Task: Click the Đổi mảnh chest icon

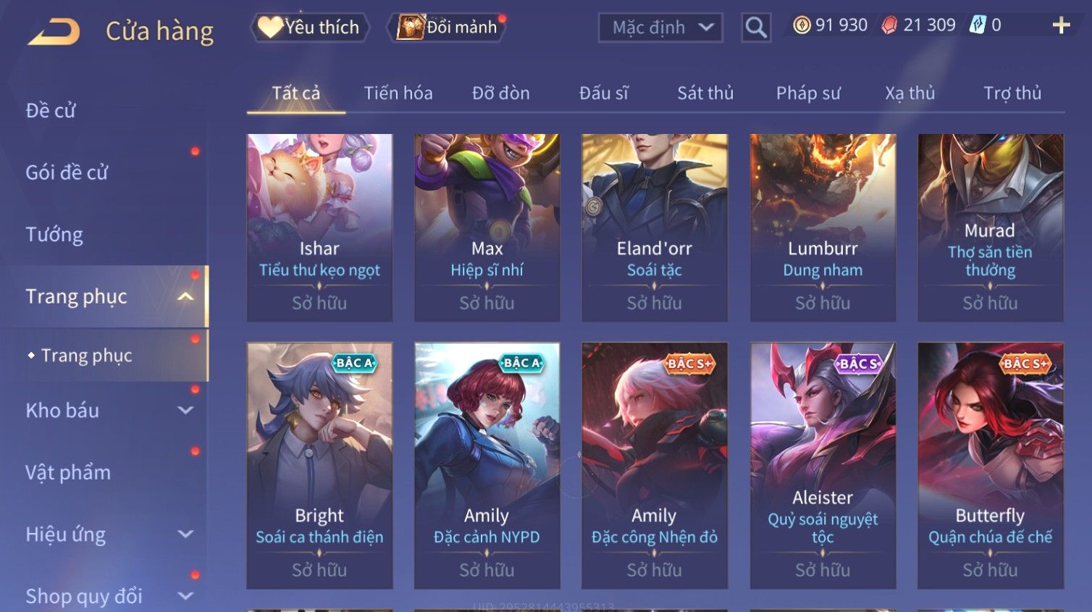Action: 411,28
